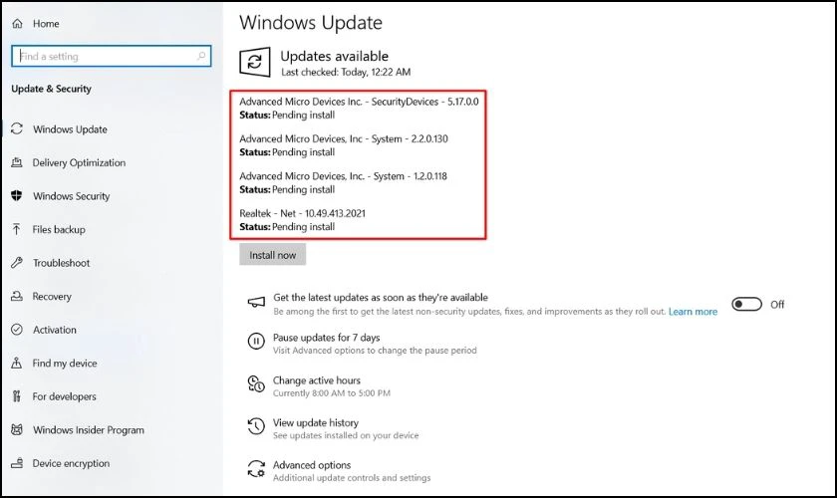This screenshot has width=837, height=498.
Task: Open Delivery Optimization settings
Action: coord(79,162)
